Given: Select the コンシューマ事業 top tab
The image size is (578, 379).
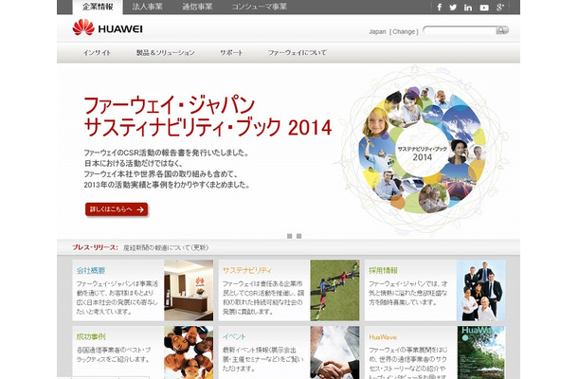Looking at the screenshot, I should (259, 7).
